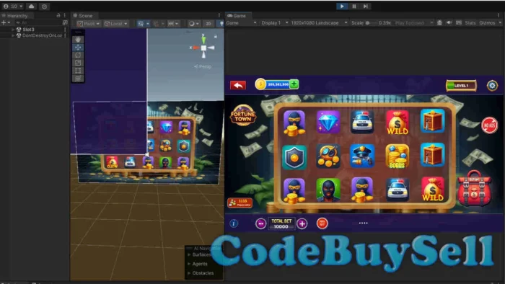This screenshot has width=505, height=284.
Task: Toggle Gizmos in Game view
Action: coord(487,23)
